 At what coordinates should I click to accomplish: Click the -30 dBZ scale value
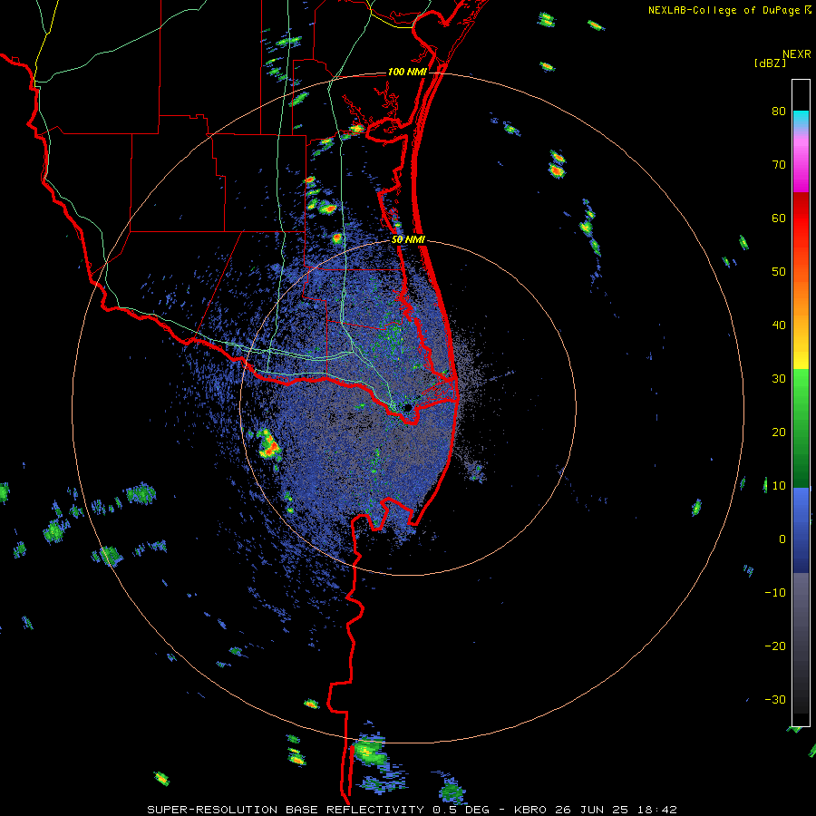(x=775, y=701)
